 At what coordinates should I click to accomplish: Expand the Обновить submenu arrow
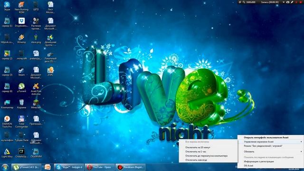301,152
